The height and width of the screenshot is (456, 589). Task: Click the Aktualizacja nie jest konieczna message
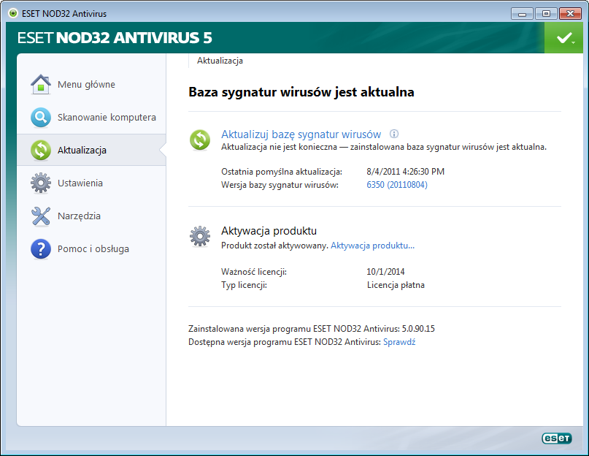[384, 147]
